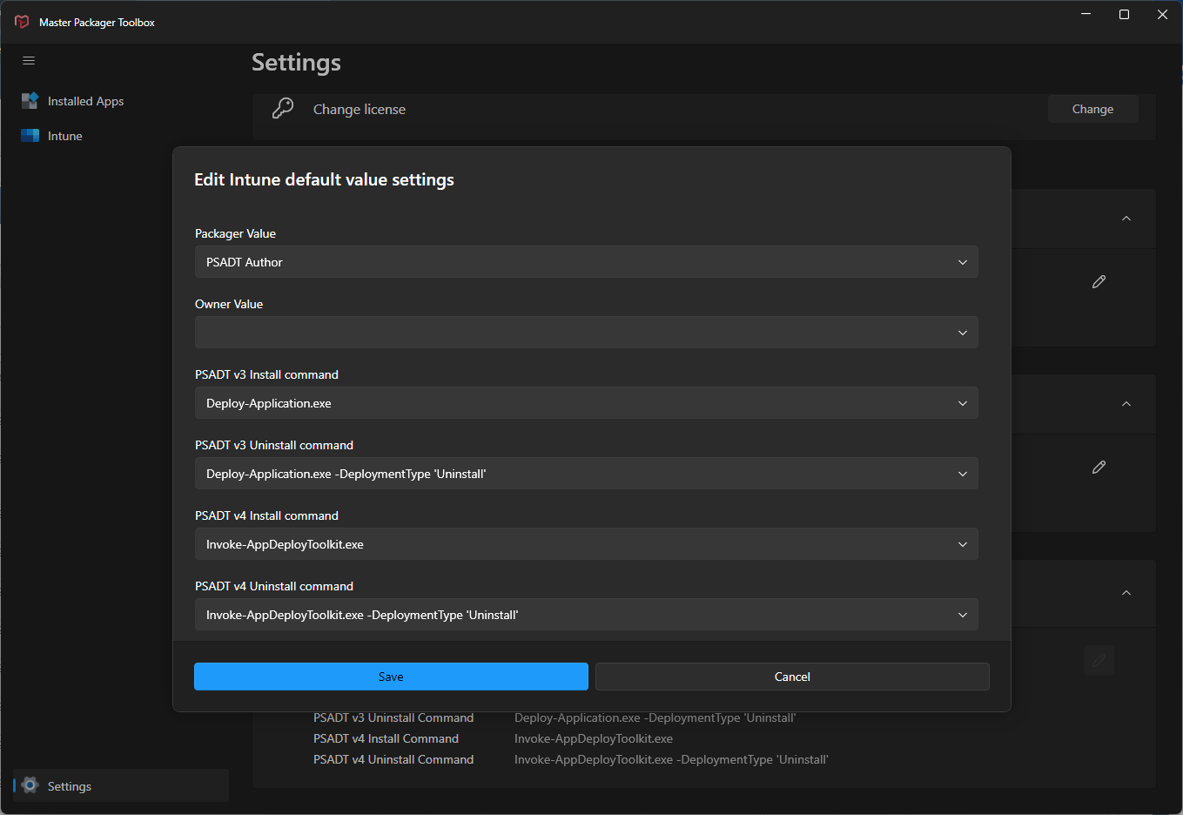Toggle the hamburger navigation menu

29,61
